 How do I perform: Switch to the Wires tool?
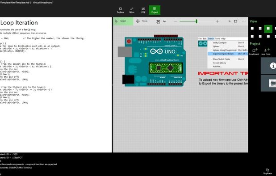(x=132, y=10)
